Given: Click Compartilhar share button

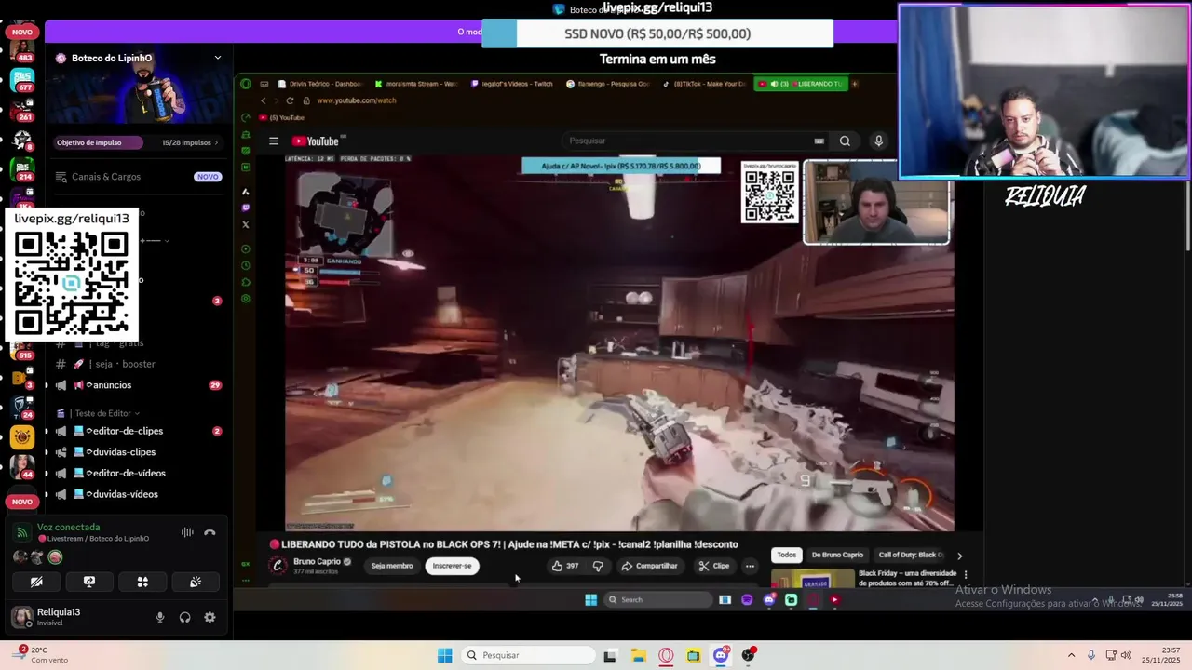Looking at the screenshot, I should coord(650,566).
